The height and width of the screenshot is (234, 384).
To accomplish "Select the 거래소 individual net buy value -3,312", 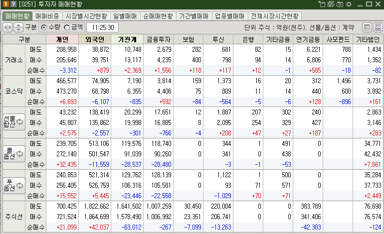I will tap(68, 70).
